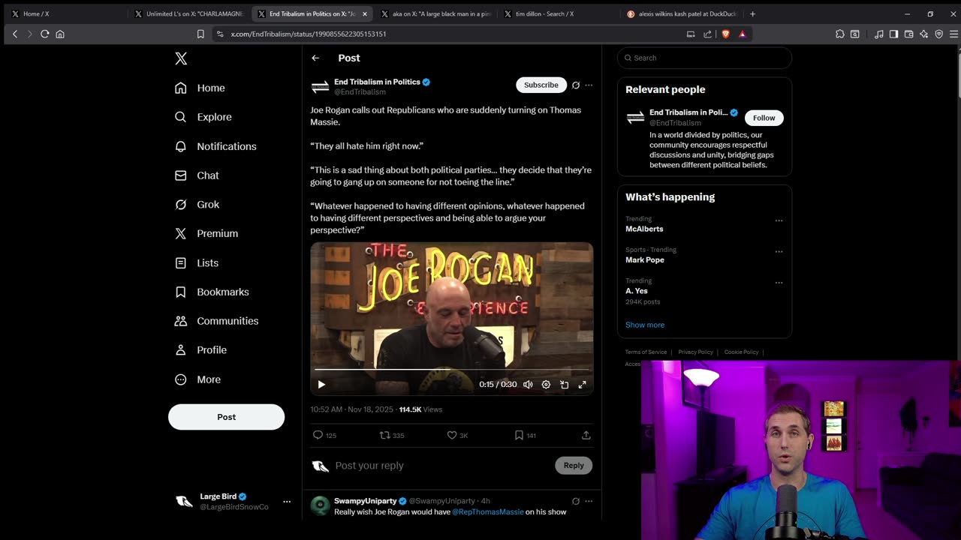Open a new browser tab
The width and height of the screenshot is (961, 540).
[752, 13]
